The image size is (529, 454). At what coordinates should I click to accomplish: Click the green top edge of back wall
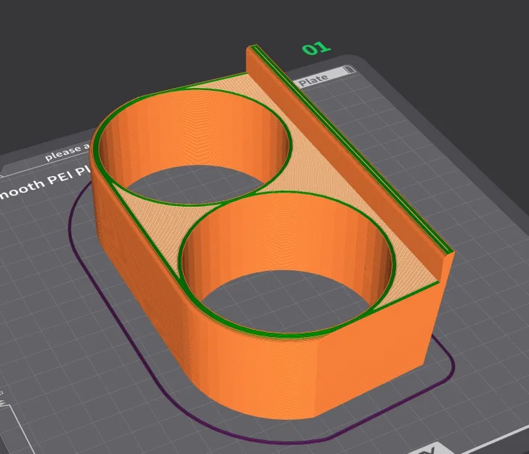point(351,148)
